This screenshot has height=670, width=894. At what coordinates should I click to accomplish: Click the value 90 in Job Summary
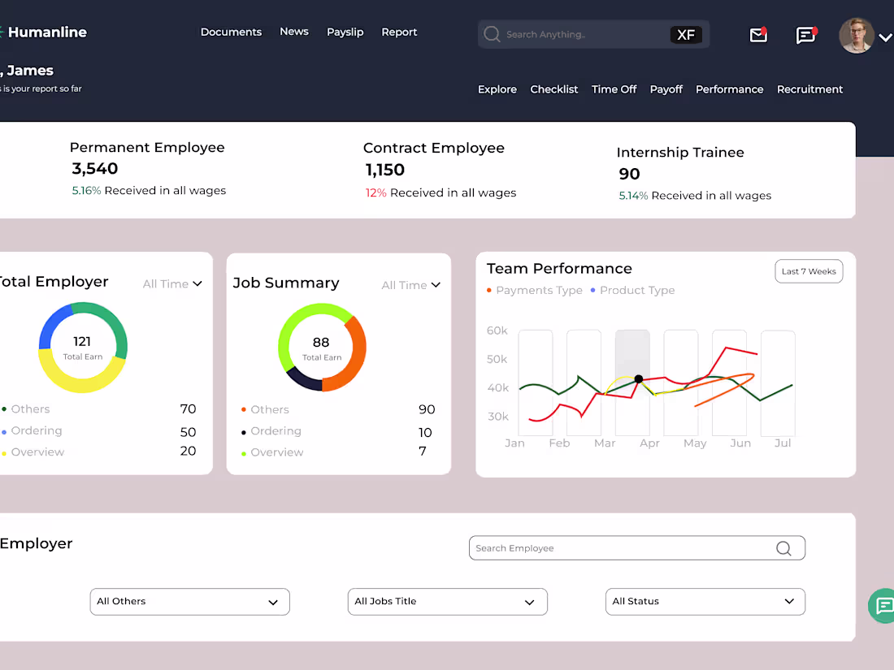click(x=427, y=409)
